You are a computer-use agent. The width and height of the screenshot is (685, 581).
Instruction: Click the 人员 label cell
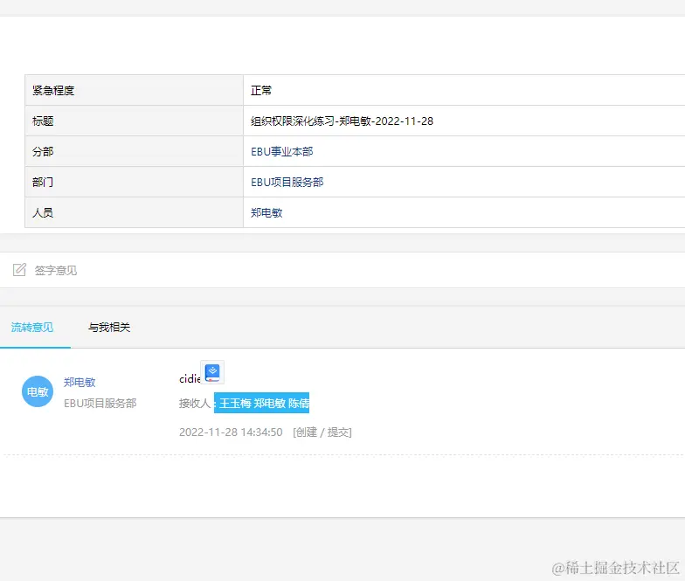[135, 212]
